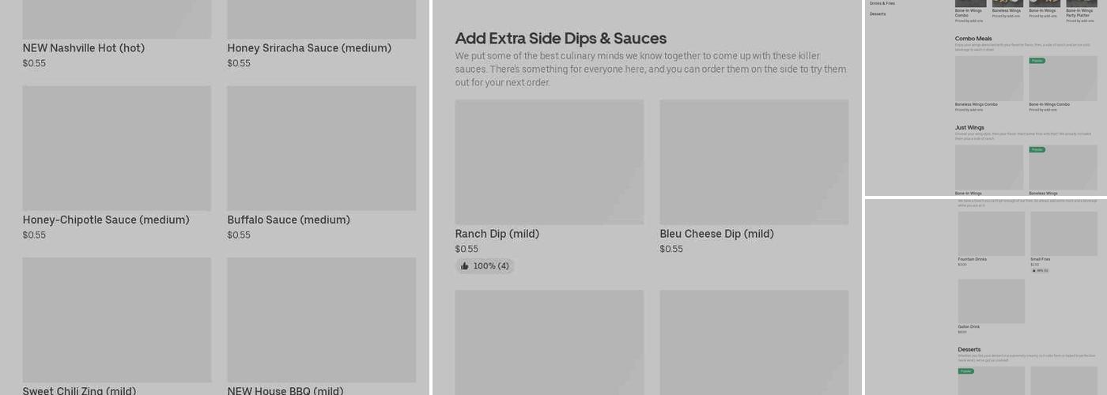The image size is (1107, 395).
Task: Click the Small Fries item name
Action: pos(1040,259)
